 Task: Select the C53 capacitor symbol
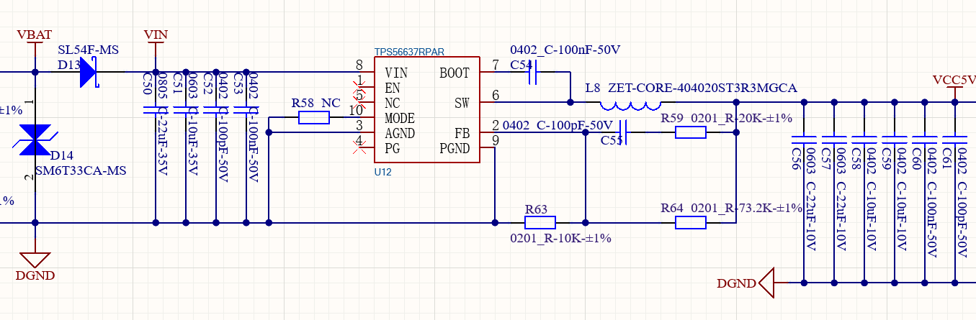point(246,111)
